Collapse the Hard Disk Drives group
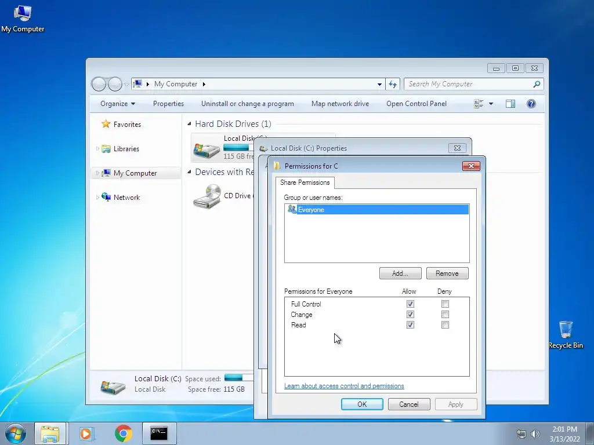 pyautogui.click(x=189, y=124)
